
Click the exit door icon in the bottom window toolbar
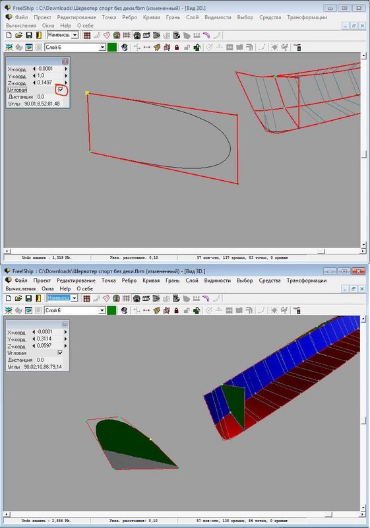pyautogui.click(x=38, y=298)
